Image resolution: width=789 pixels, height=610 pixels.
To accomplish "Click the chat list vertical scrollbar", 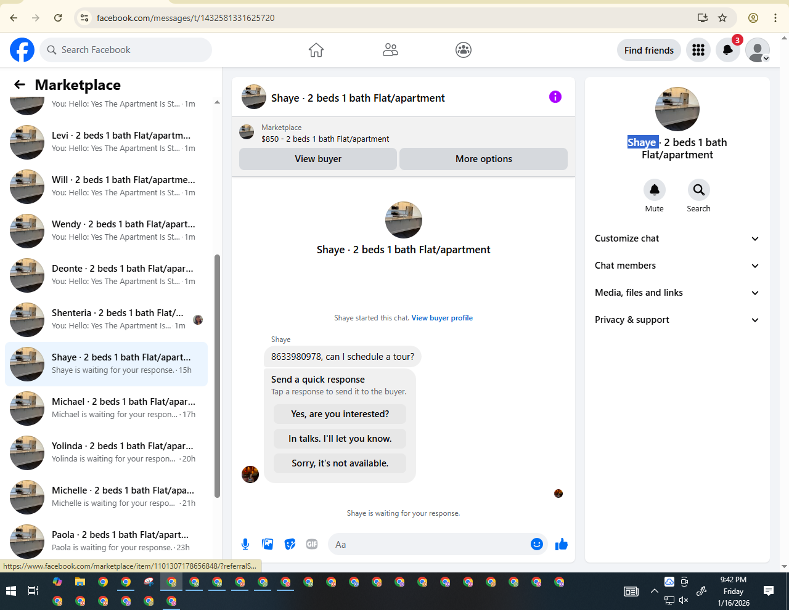I will click(217, 376).
